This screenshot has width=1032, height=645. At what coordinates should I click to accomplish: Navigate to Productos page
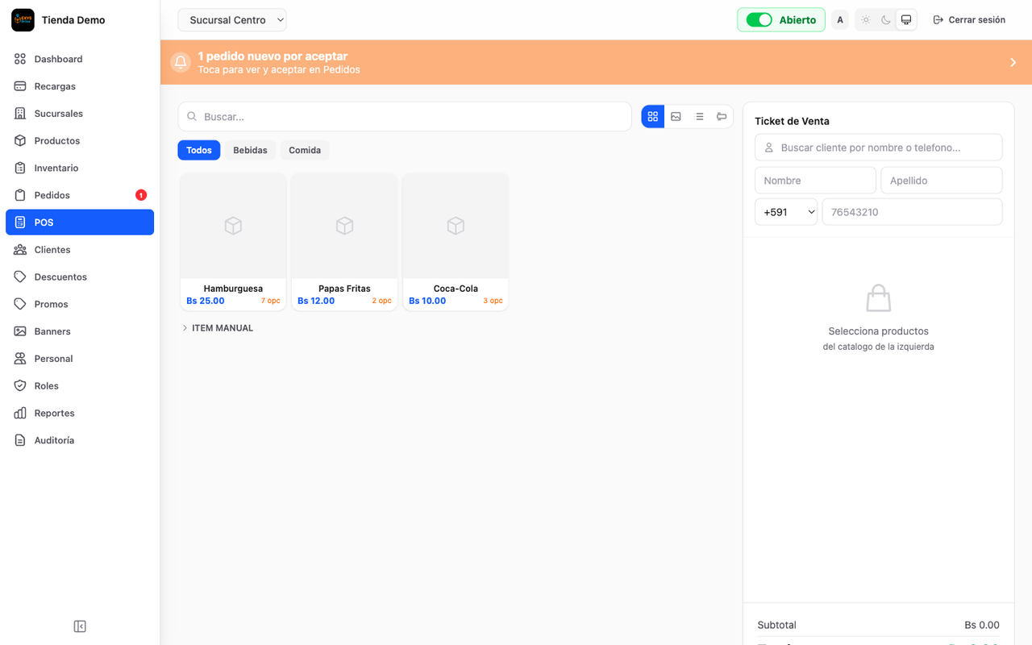80,140
